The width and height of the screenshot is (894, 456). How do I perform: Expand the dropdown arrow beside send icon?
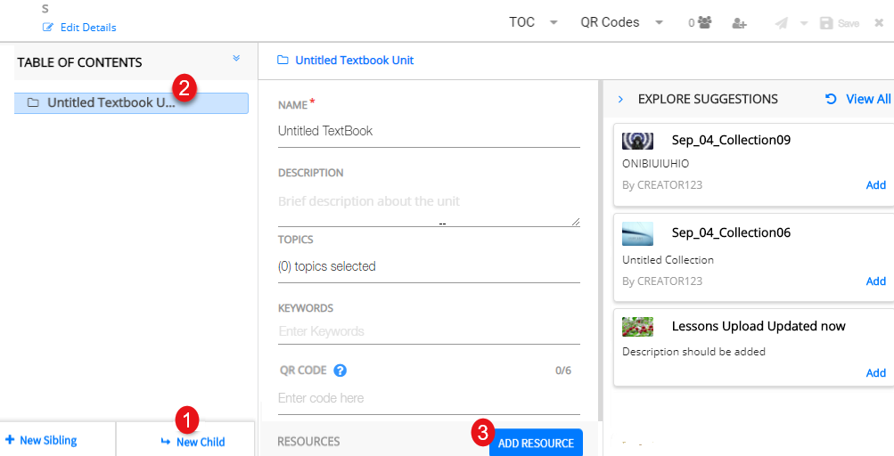click(x=804, y=23)
